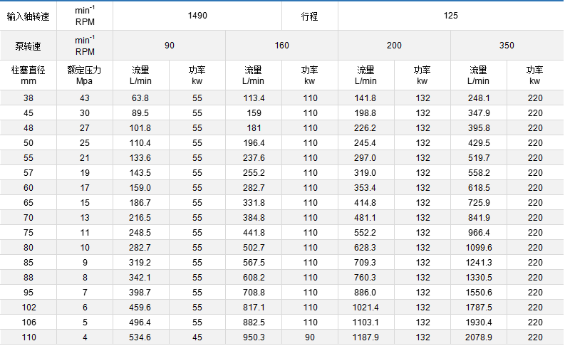This screenshot has width=565, height=346.
Task: Click the 额定压力 Mpa column header
Action: [85, 75]
